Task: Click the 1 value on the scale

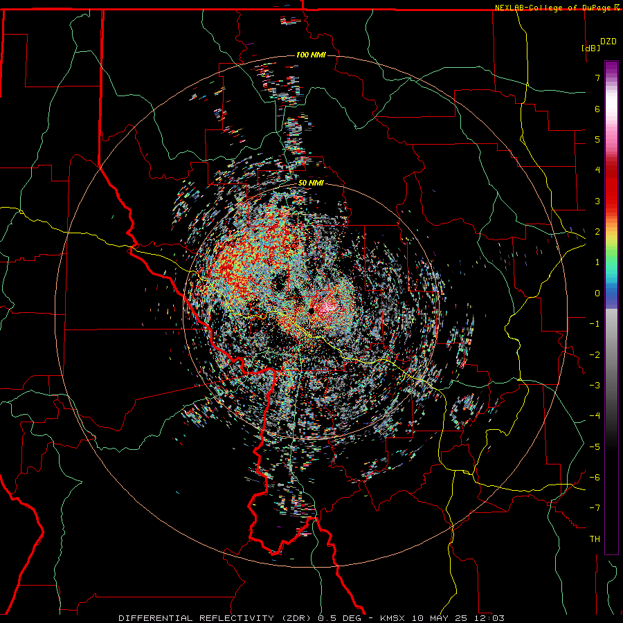Action: pyautogui.click(x=597, y=262)
